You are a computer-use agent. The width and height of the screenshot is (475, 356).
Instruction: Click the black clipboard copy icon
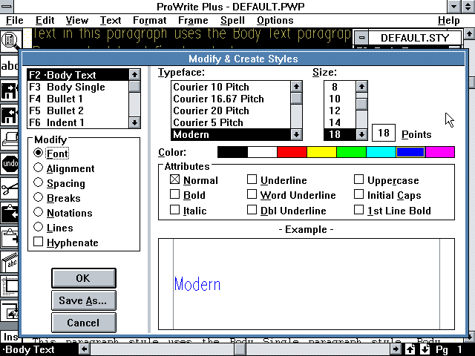click(x=9, y=213)
